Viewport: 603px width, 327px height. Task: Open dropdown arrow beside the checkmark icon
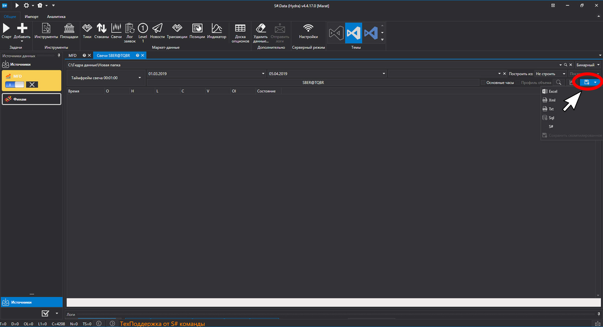point(57,313)
